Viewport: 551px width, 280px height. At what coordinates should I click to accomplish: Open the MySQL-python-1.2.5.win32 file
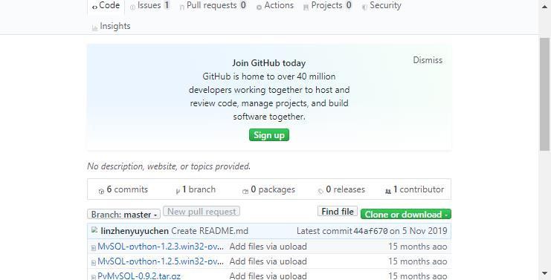tap(161, 261)
